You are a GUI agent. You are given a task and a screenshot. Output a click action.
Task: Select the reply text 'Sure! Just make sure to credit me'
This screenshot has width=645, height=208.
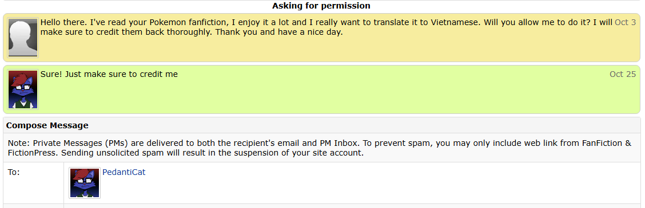pos(109,74)
